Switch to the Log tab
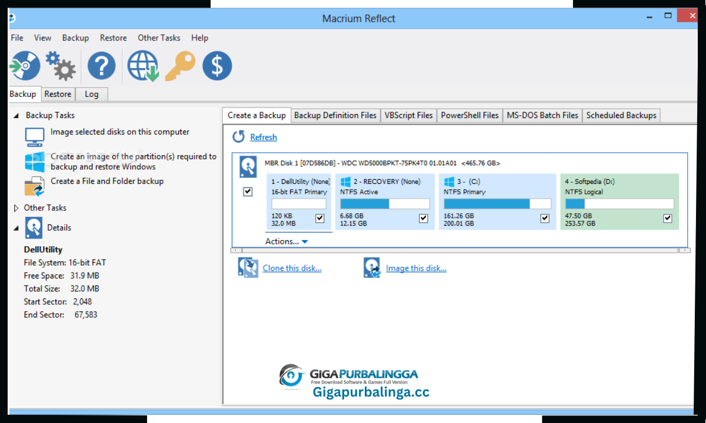The width and height of the screenshot is (706, 423). [x=92, y=94]
